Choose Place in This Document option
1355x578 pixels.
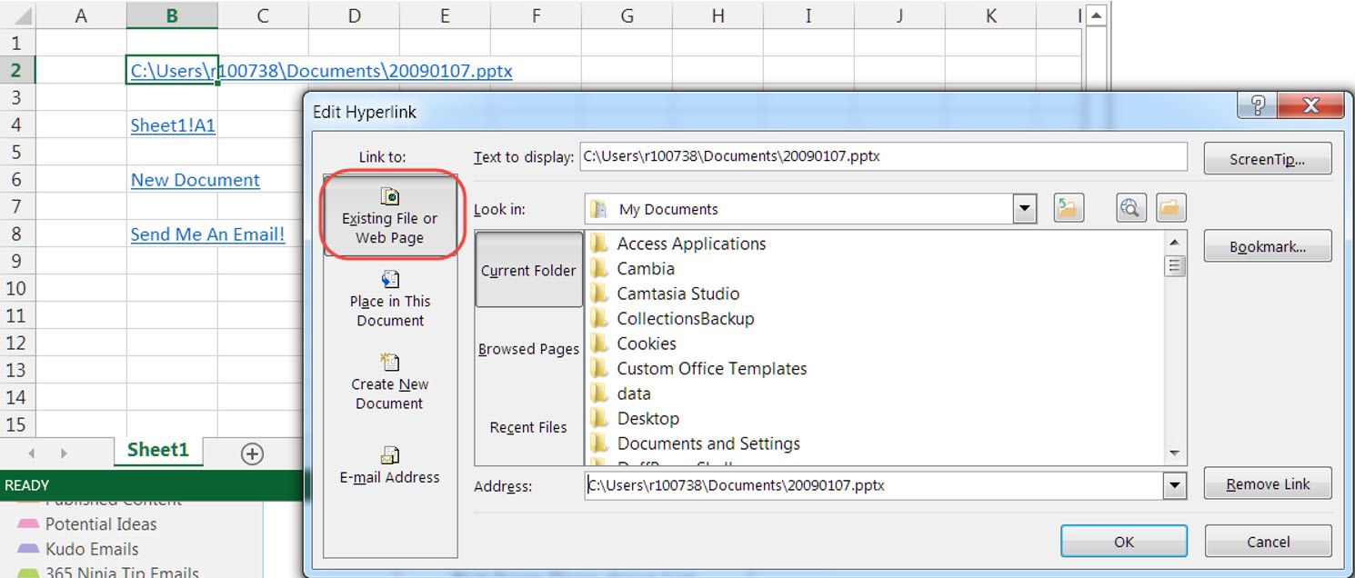point(389,299)
